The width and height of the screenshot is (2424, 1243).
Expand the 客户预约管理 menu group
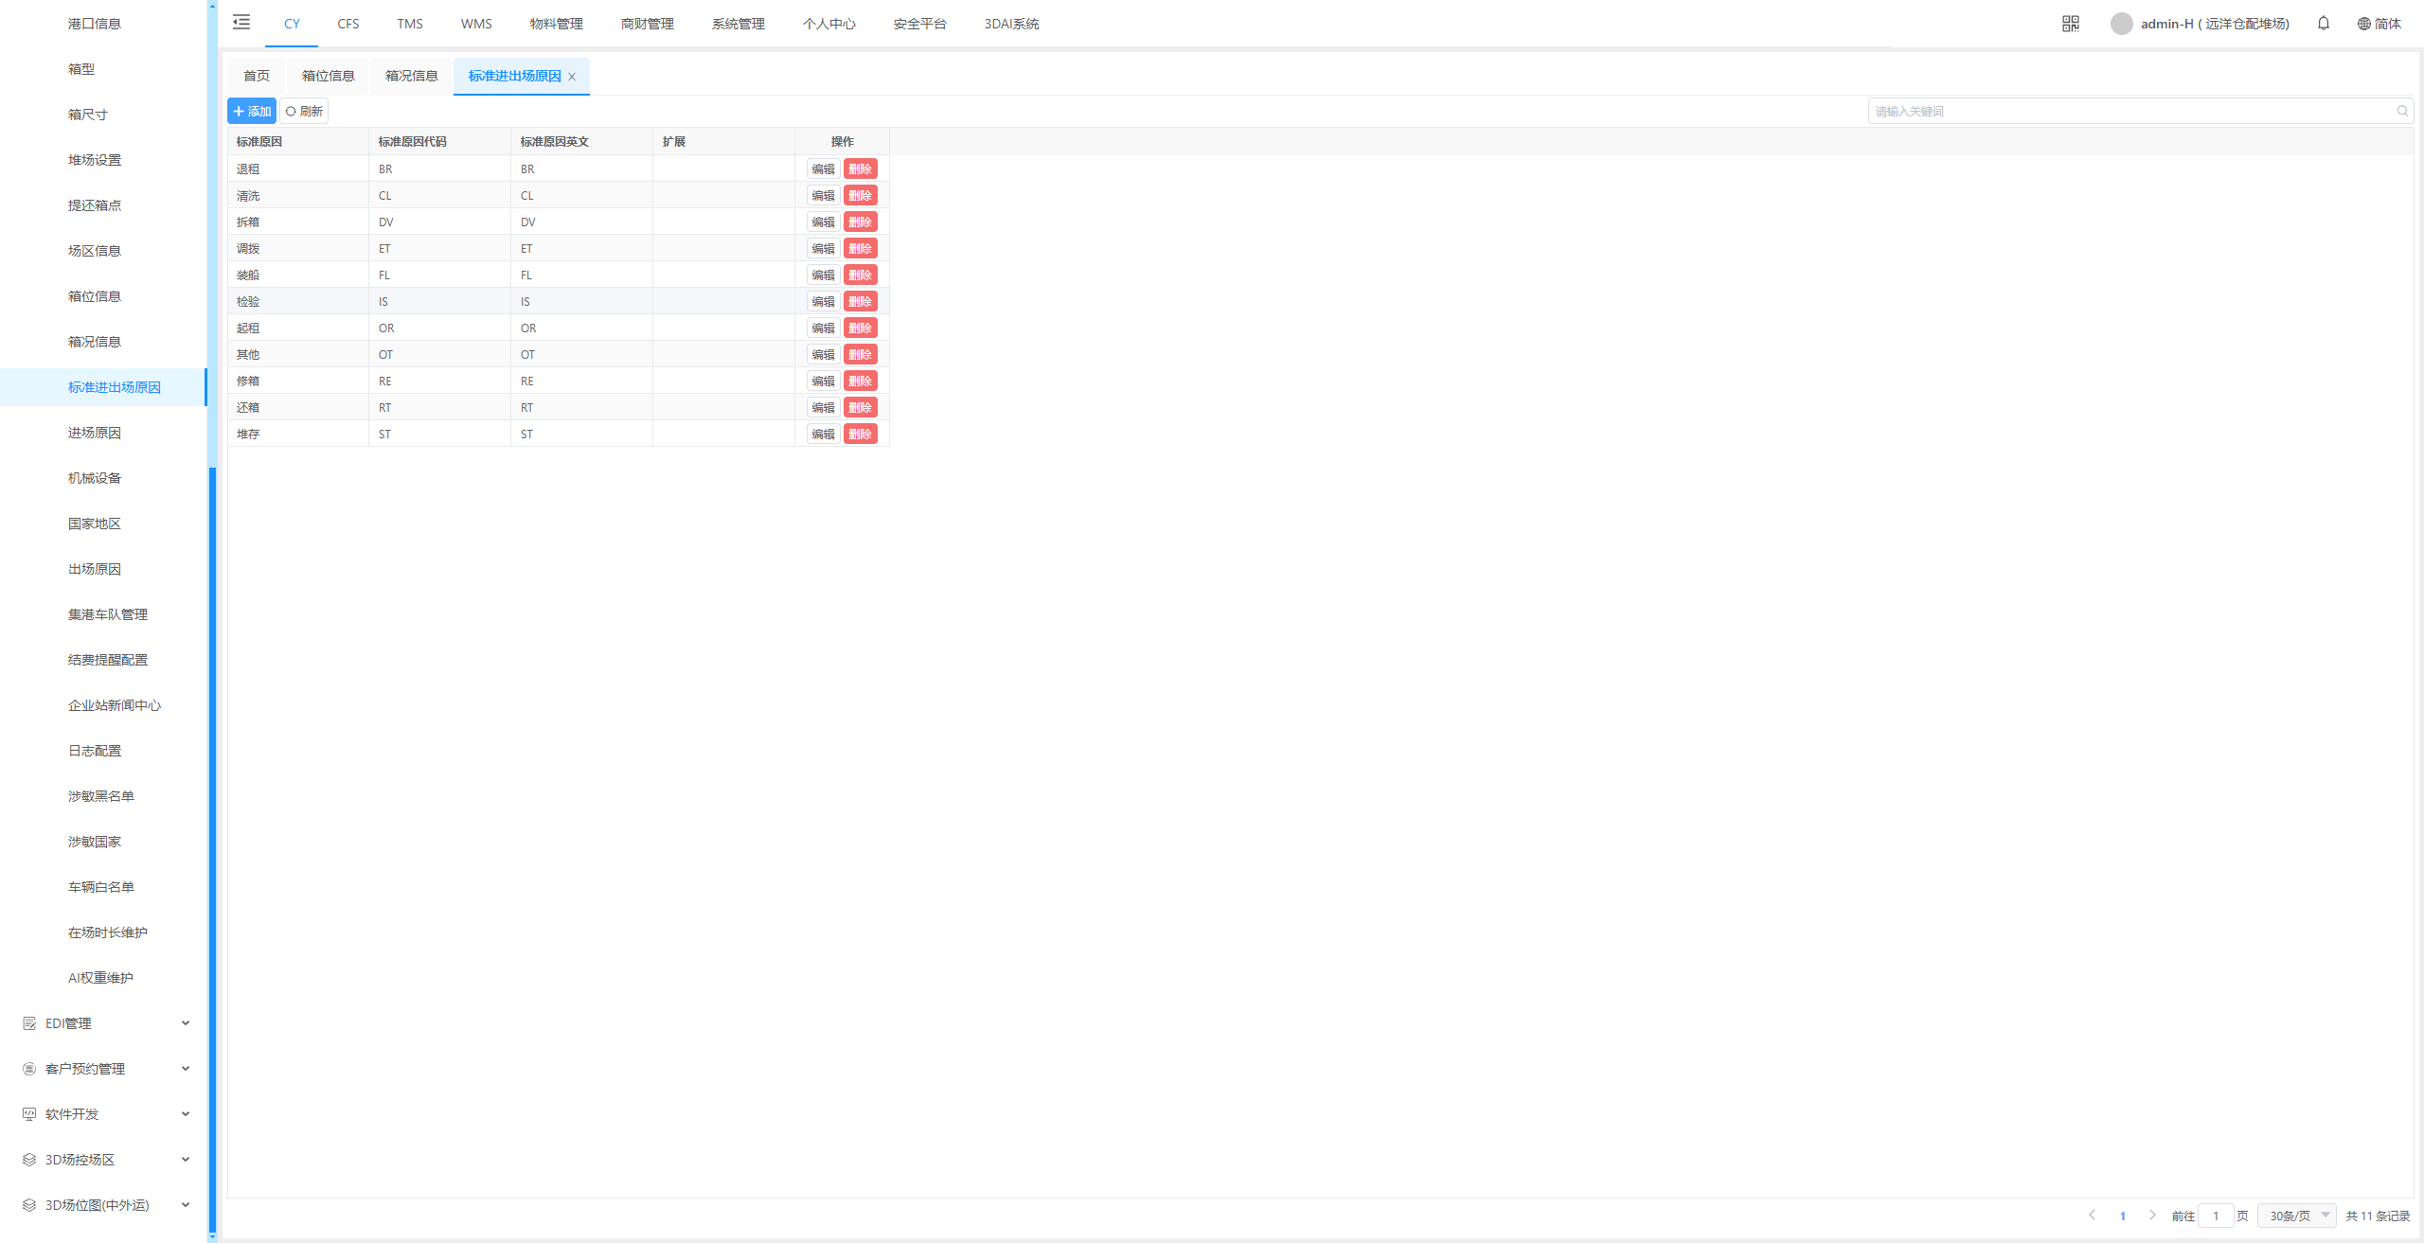click(104, 1069)
